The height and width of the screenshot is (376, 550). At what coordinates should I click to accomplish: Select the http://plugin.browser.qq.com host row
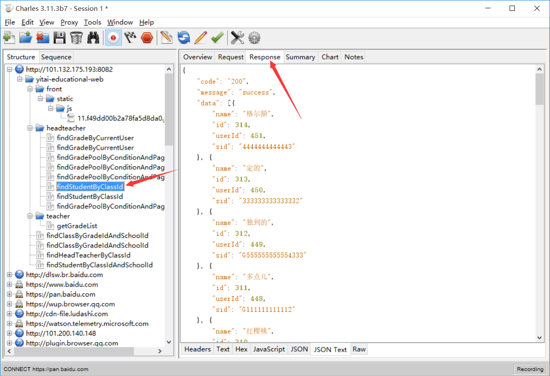[x=72, y=343]
